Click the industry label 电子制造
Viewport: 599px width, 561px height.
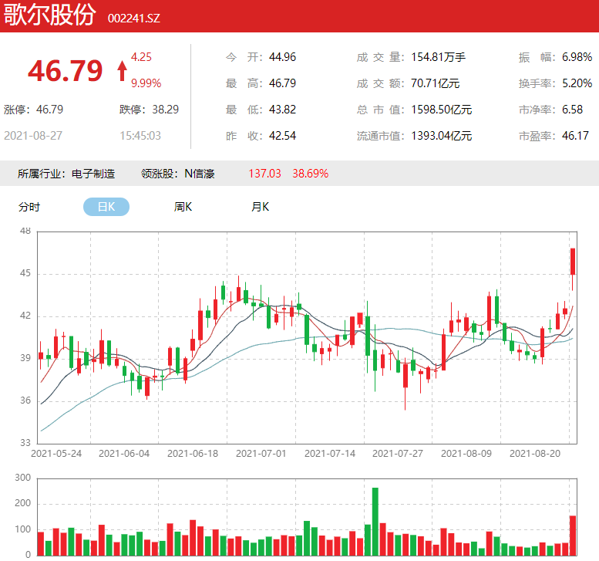pos(93,174)
